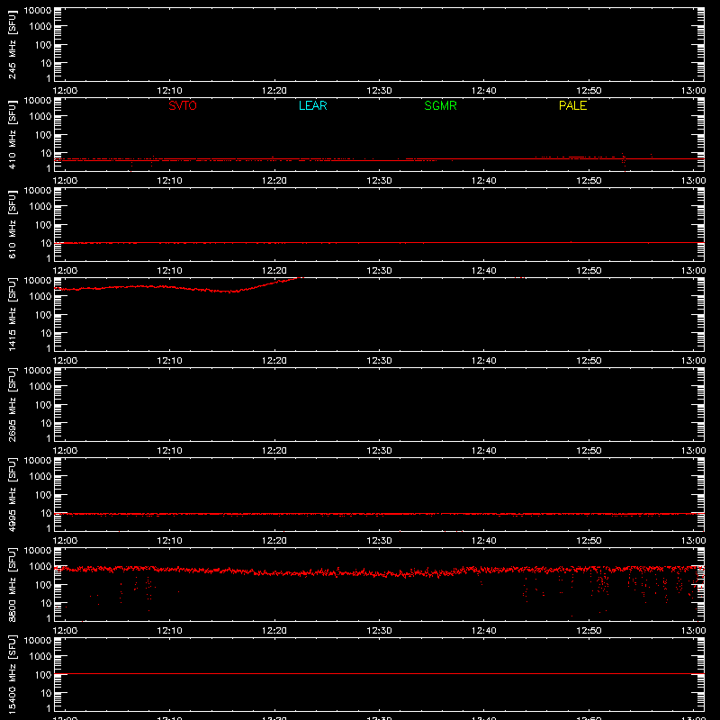Click the cyan LEAR station label
The height and width of the screenshot is (720, 720).
(312, 105)
